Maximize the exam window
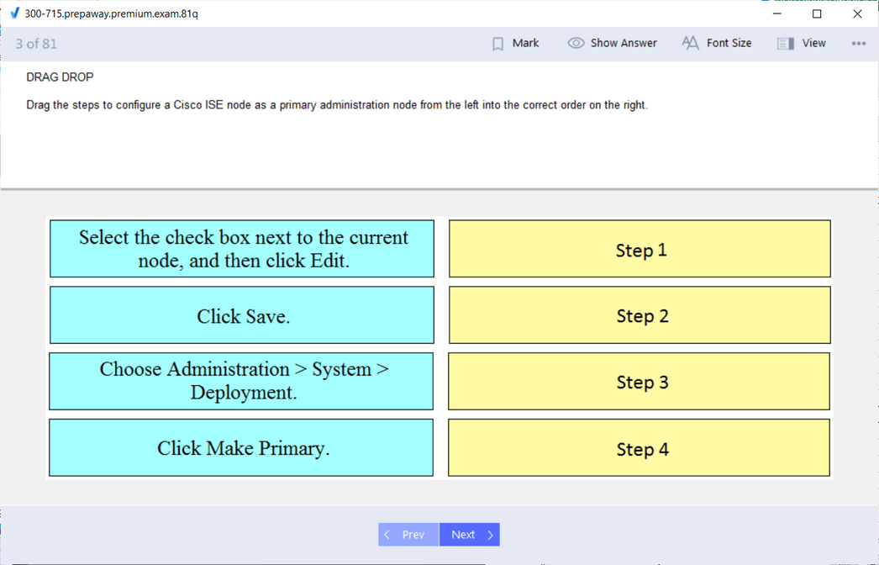Screen dimensions: 879x565 817,13
